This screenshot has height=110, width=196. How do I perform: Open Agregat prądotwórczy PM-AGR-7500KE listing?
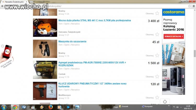tap(92, 64)
